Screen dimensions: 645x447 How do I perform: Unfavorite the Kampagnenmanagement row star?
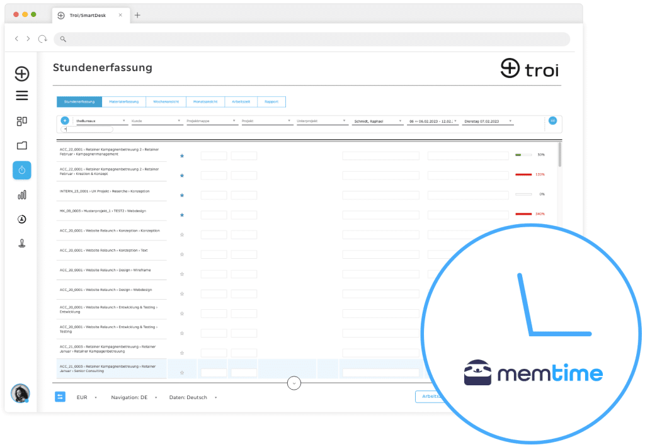pos(182,156)
